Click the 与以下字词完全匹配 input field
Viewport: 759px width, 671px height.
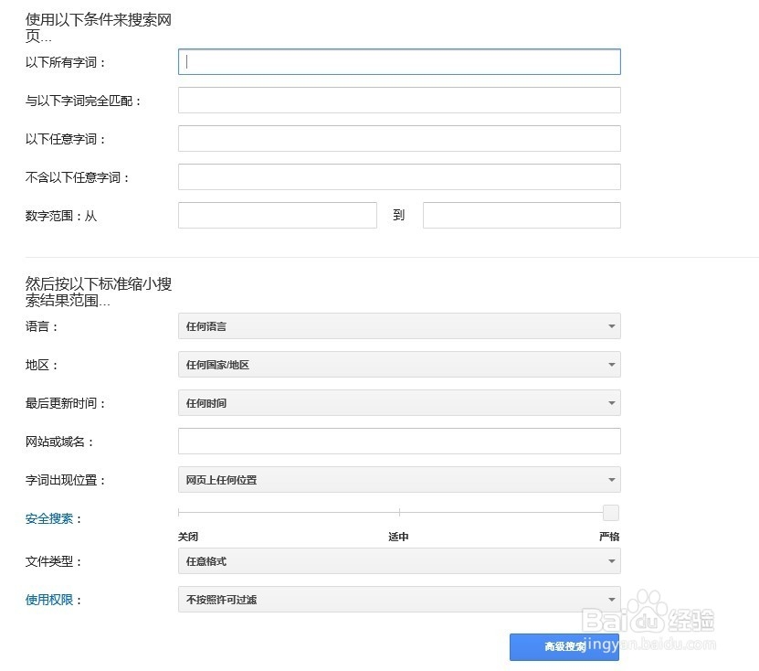pyautogui.click(x=398, y=100)
